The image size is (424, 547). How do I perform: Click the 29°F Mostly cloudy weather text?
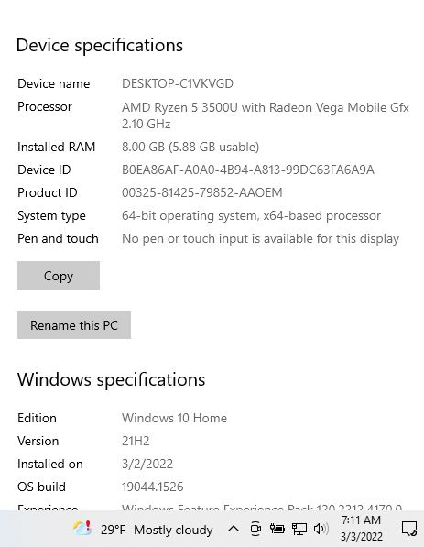(157, 530)
